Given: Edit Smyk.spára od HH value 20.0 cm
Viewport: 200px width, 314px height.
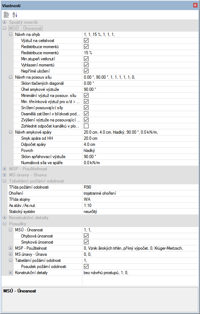Looking at the screenshot, I should pyautogui.click(x=140, y=138).
